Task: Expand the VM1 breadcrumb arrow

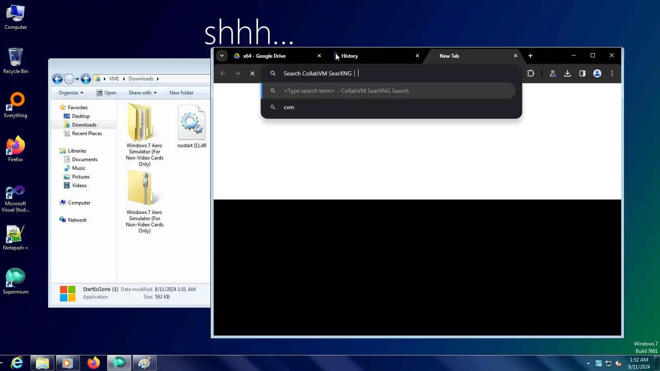Action: pos(124,79)
